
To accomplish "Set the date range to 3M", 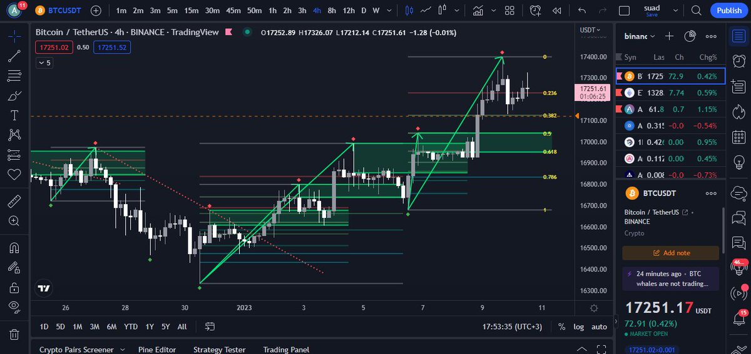I will [95, 327].
